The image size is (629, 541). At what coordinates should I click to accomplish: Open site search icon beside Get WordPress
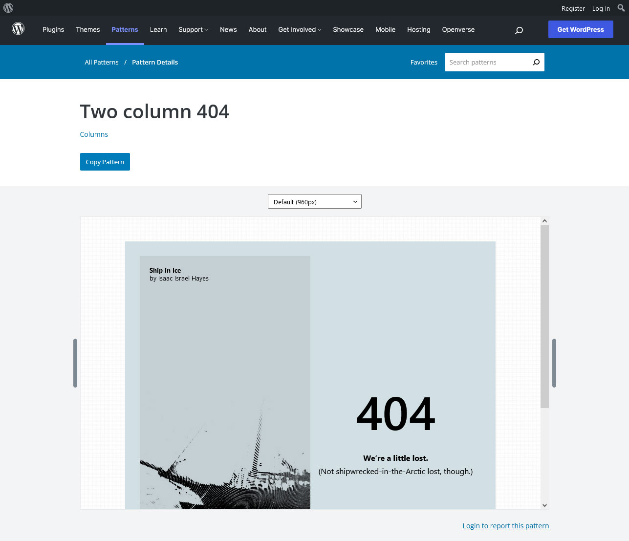(x=519, y=30)
